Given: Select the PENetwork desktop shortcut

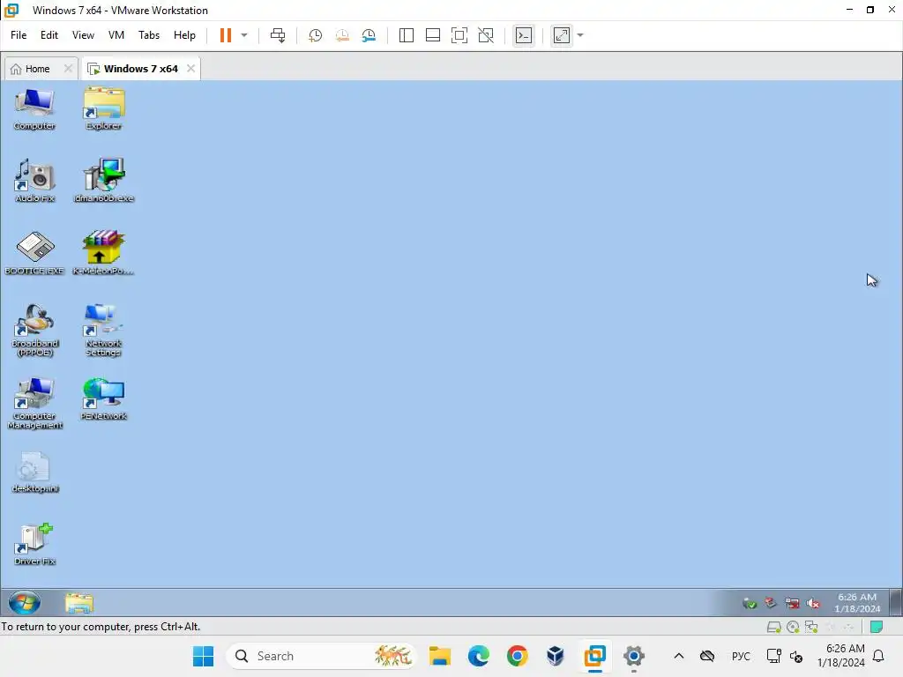Looking at the screenshot, I should coord(104,399).
